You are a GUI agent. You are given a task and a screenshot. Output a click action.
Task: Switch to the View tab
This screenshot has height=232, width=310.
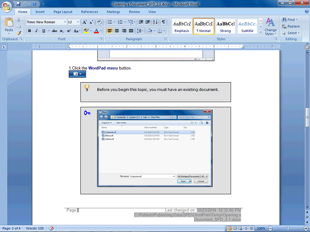[152, 12]
